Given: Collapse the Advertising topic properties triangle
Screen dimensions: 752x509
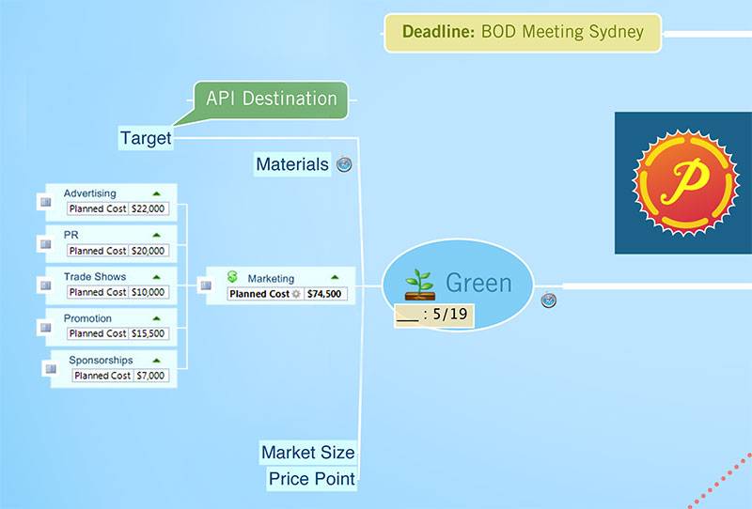Looking at the screenshot, I should pos(156,193).
